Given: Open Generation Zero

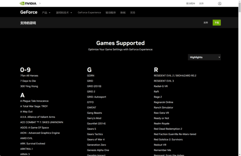Looking at the screenshot, I should (x=96, y=145).
